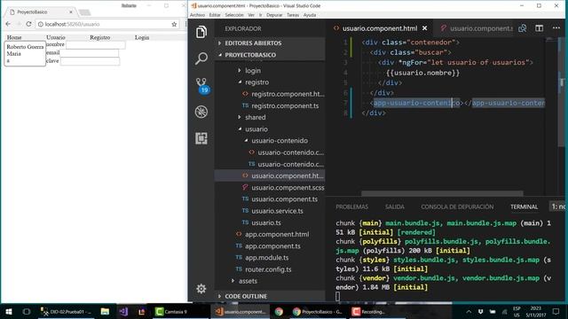Split the editor with the layout icon

click(540, 28)
